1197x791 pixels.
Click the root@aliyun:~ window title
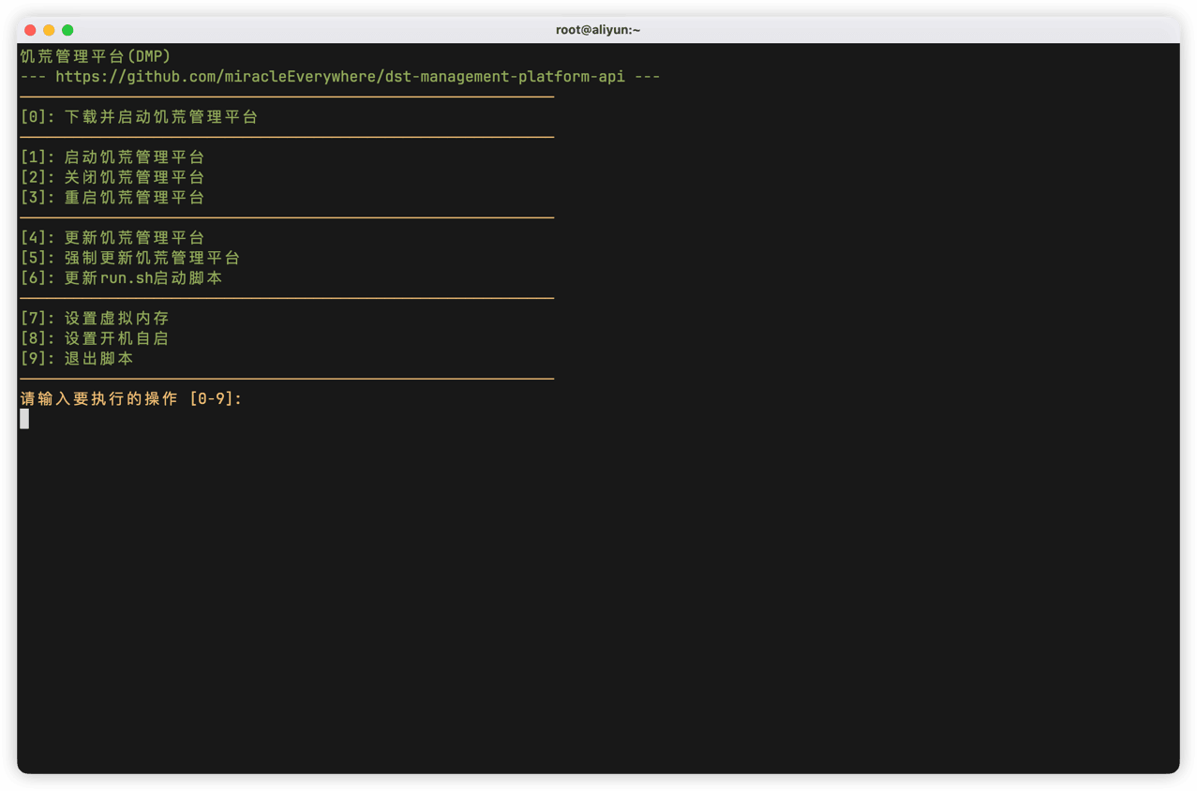tap(598, 30)
